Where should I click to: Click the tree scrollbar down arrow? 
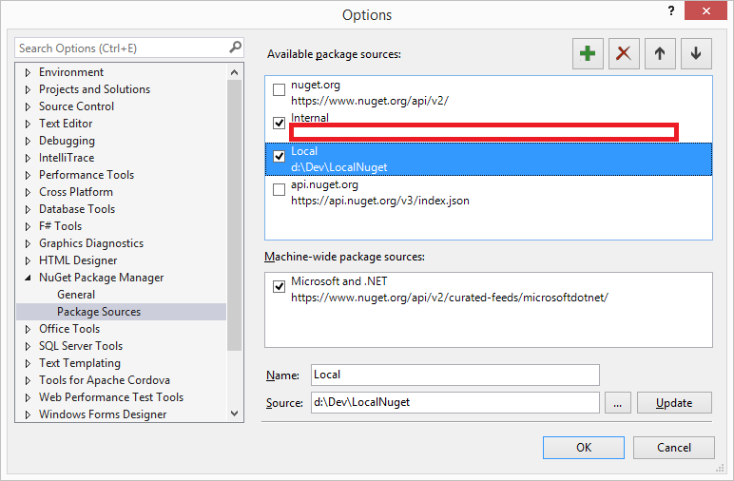point(235,414)
